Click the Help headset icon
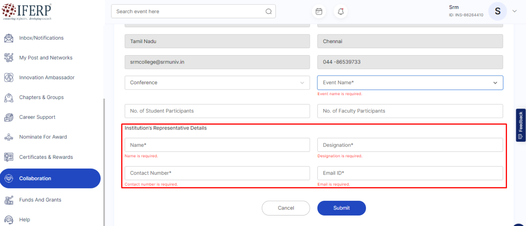Viewport: 526px width, 226px height. (x=9, y=219)
